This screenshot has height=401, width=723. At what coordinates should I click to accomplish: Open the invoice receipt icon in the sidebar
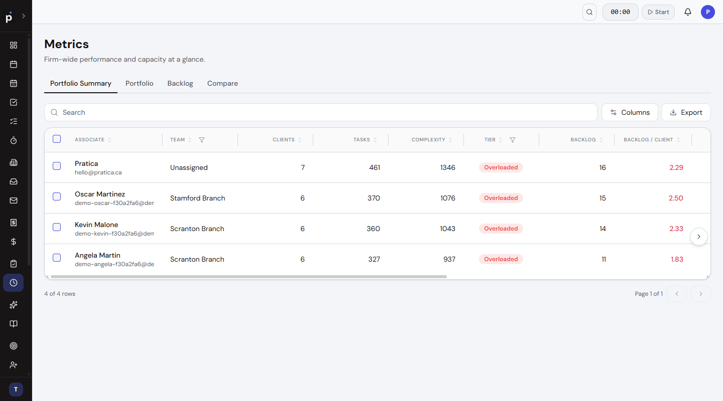tap(14, 223)
